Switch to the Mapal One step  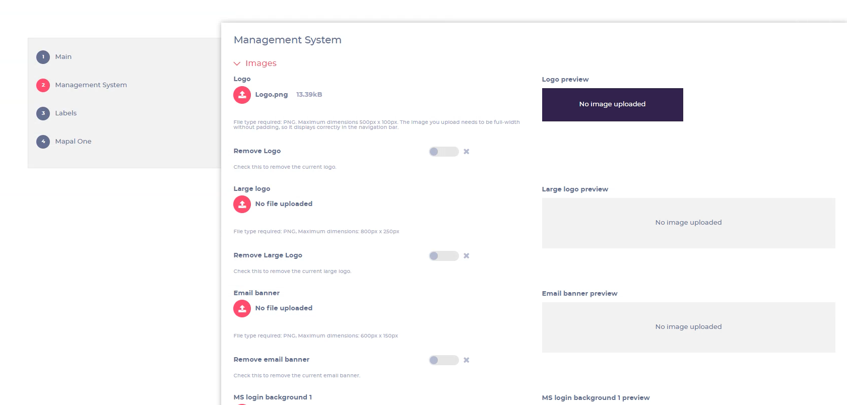pyautogui.click(x=73, y=142)
